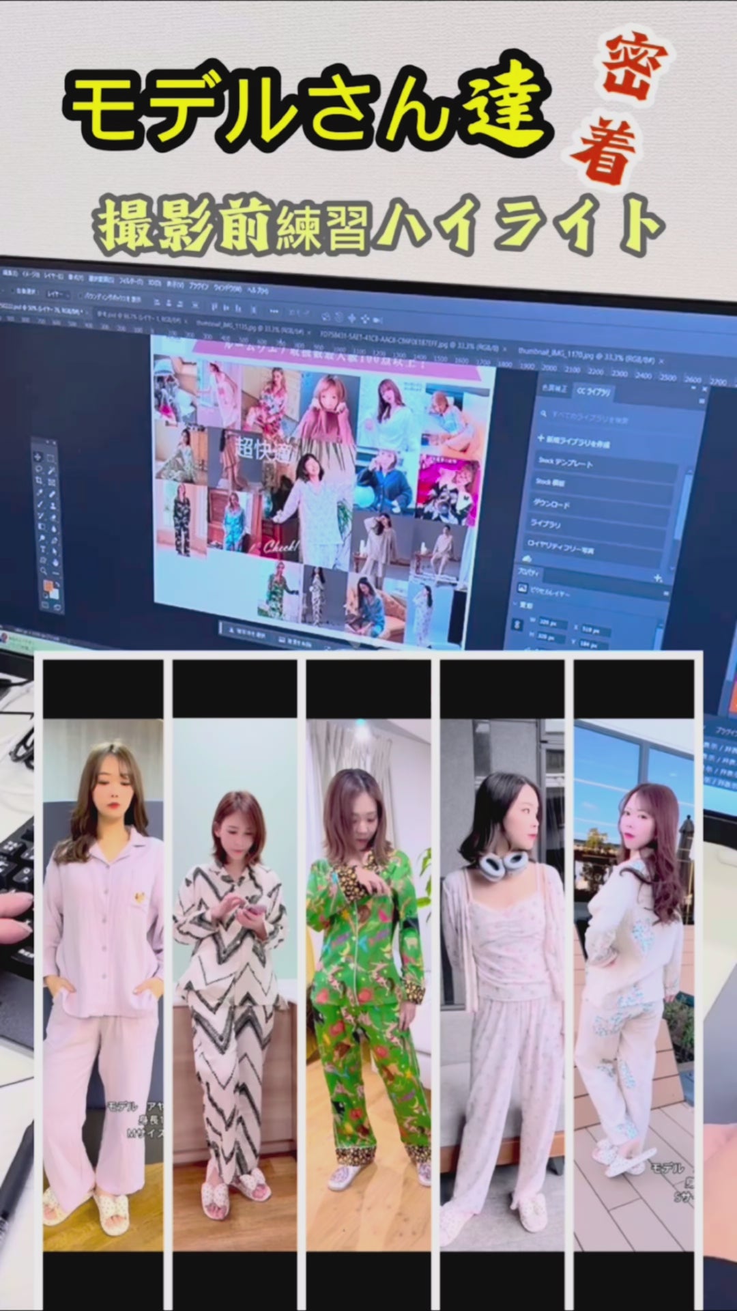
Task: Select the Rectangular Marquee tool
Action: click(x=51, y=458)
